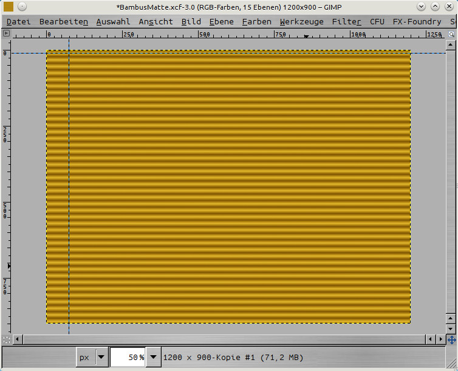Viewport: 458px width, 371px height.
Task: Open the Farben menu
Action: [256, 21]
